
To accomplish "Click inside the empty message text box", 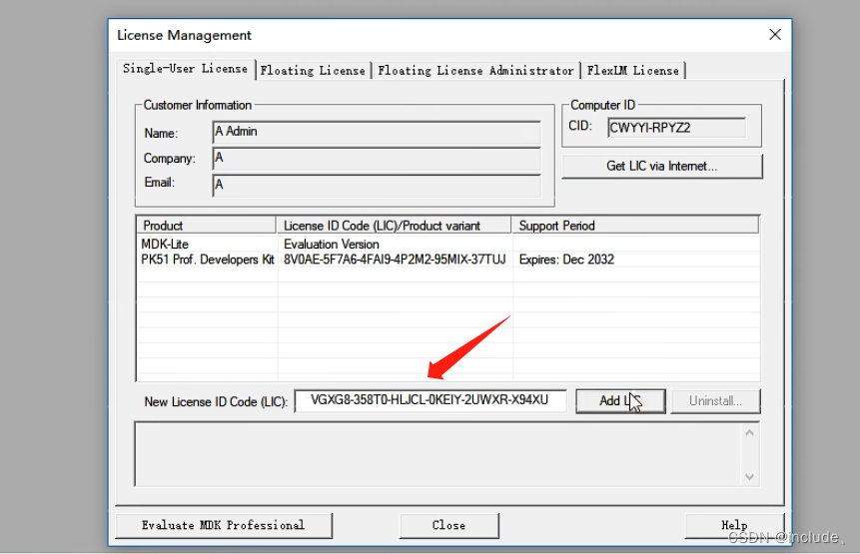I will point(437,454).
